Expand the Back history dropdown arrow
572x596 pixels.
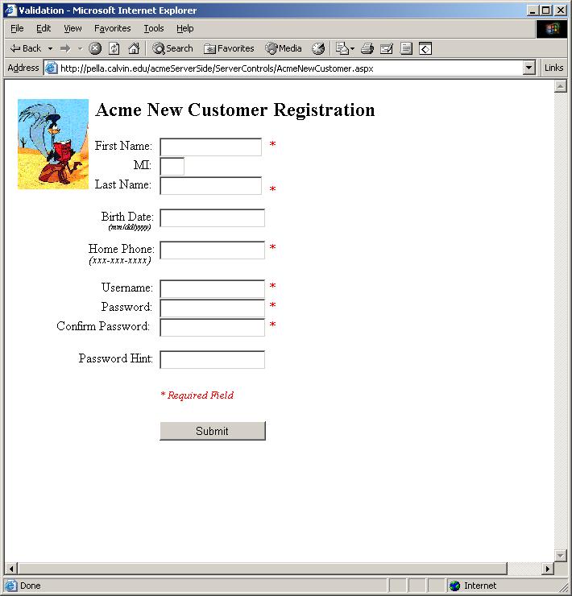[50, 48]
